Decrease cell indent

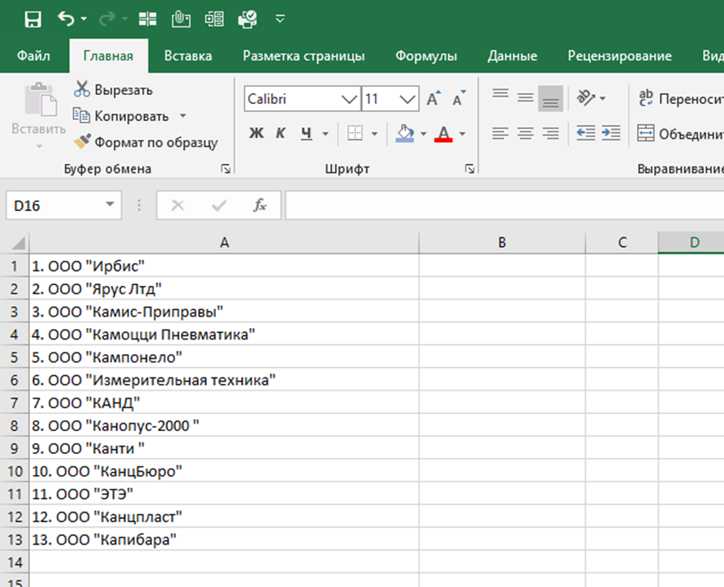pos(586,133)
